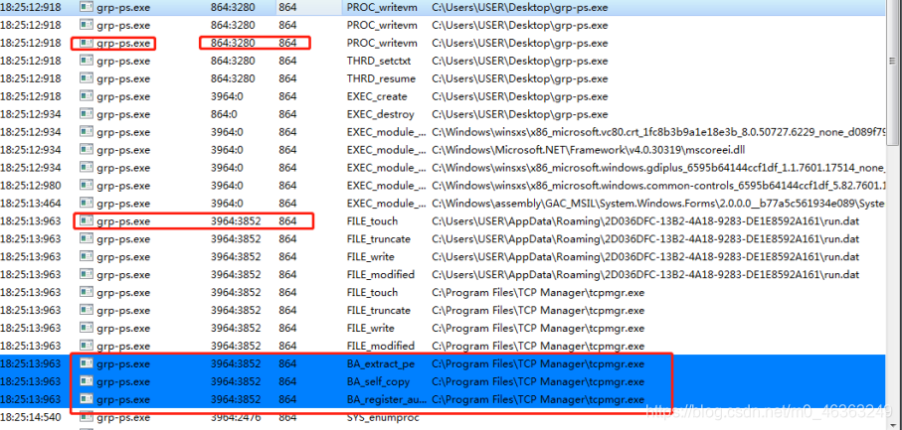Click the 3964:2476 PID cell

point(236,417)
